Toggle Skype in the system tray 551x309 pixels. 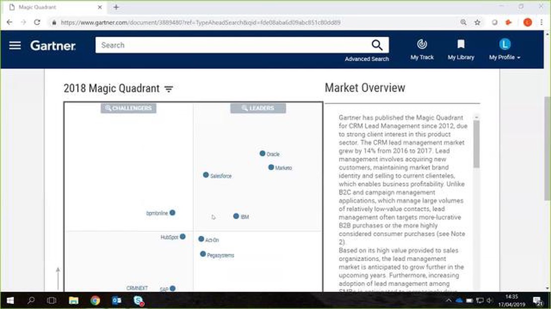click(x=139, y=300)
